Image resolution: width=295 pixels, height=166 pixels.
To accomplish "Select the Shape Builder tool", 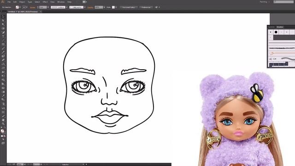I will coord(3,80).
